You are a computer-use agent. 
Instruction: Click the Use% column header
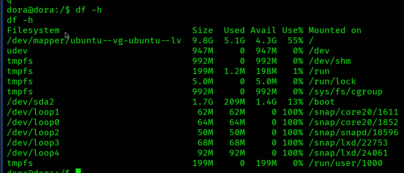(292, 31)
